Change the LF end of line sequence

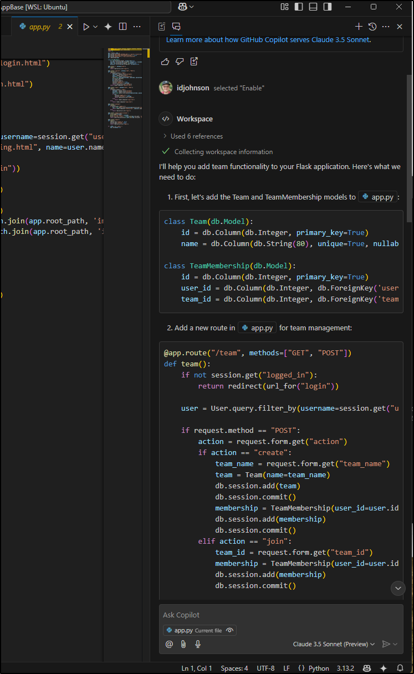287,668
